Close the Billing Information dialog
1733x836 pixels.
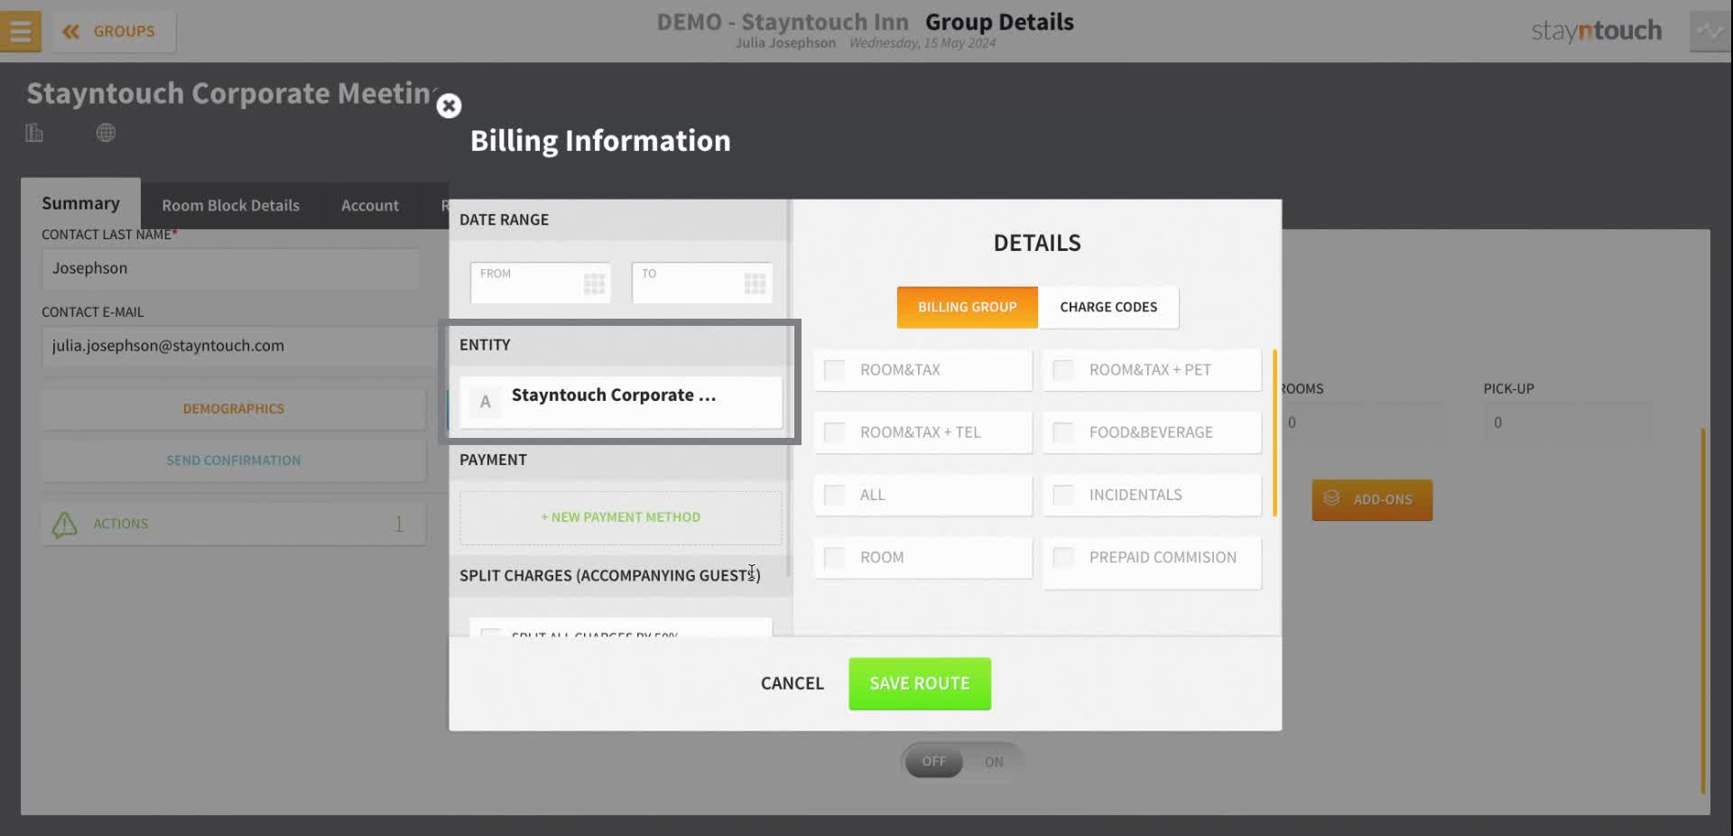point(449,107)
